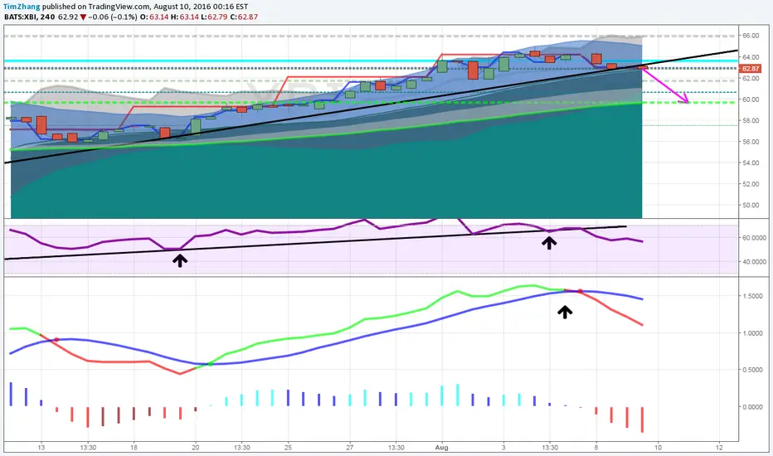Click the MACD 0.0000 axis label

[753, 407]
